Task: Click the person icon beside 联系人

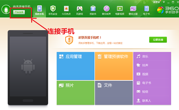Action: (138, 100)
